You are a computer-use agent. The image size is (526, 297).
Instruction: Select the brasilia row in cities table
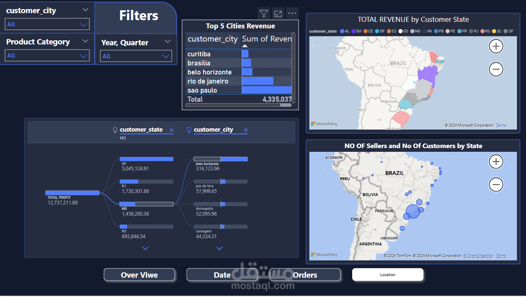coord(238,63)
